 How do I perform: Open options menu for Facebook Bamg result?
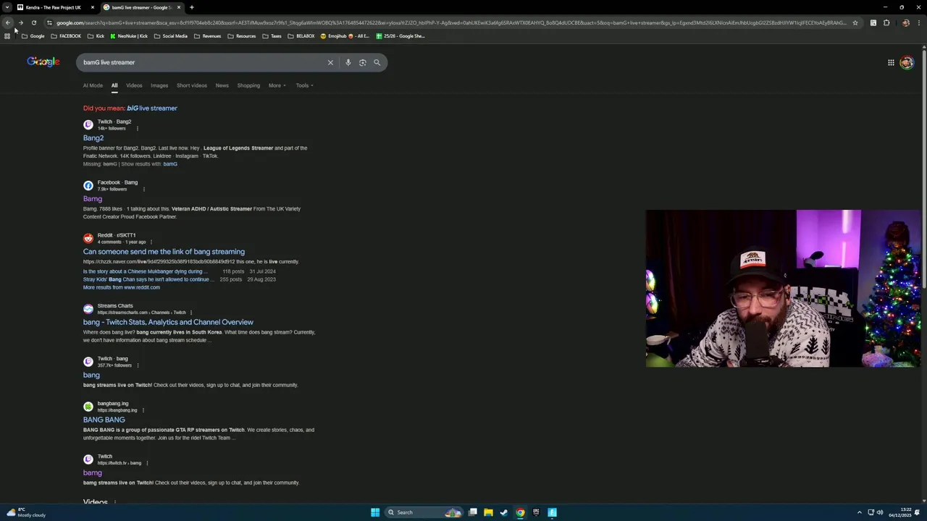[x=143, y=189]
